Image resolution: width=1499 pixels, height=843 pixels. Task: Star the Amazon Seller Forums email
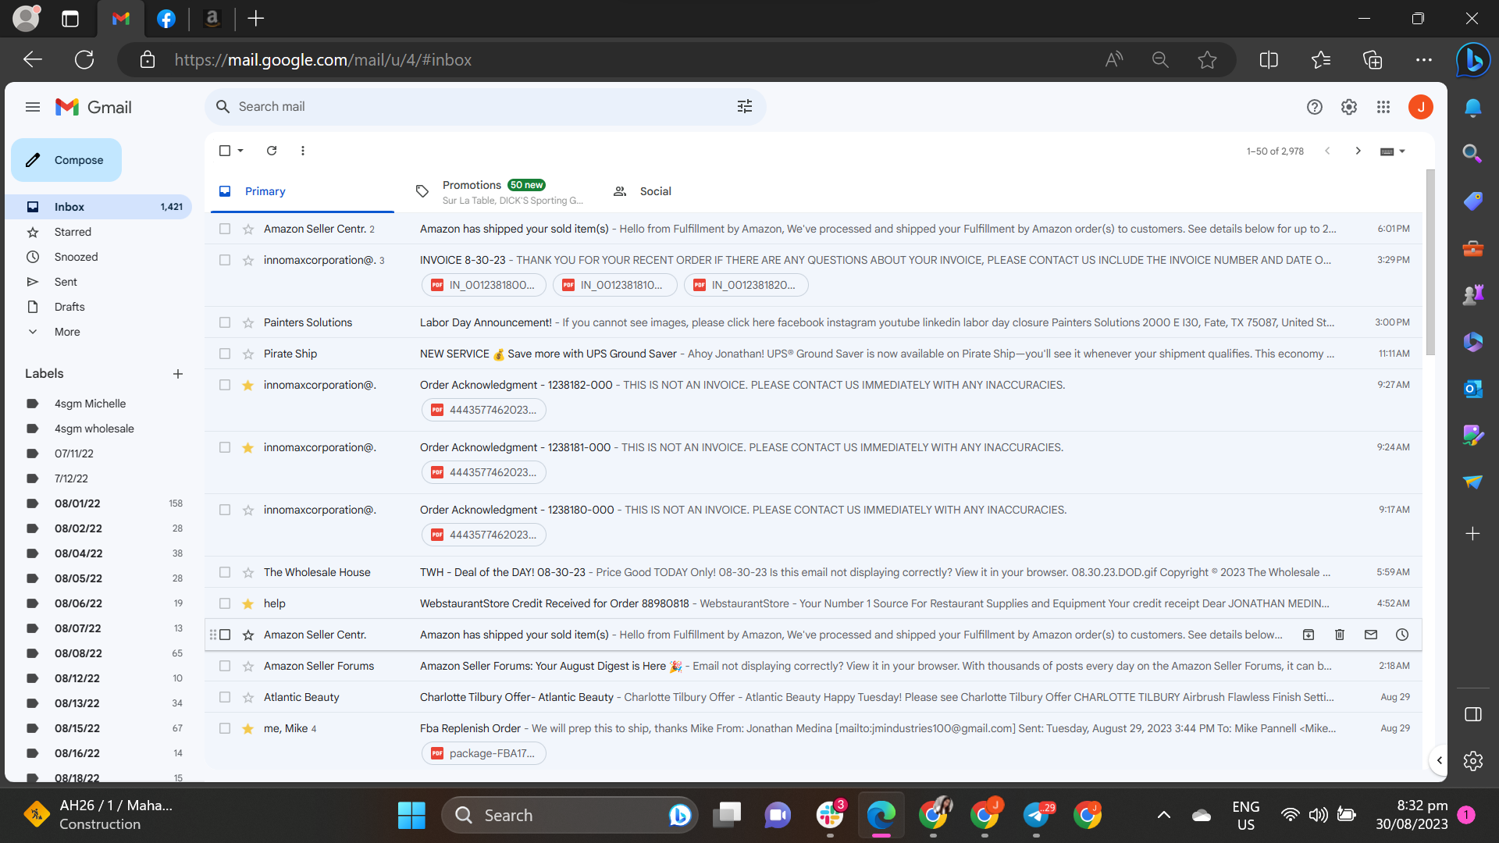click(x=248, y=666)
